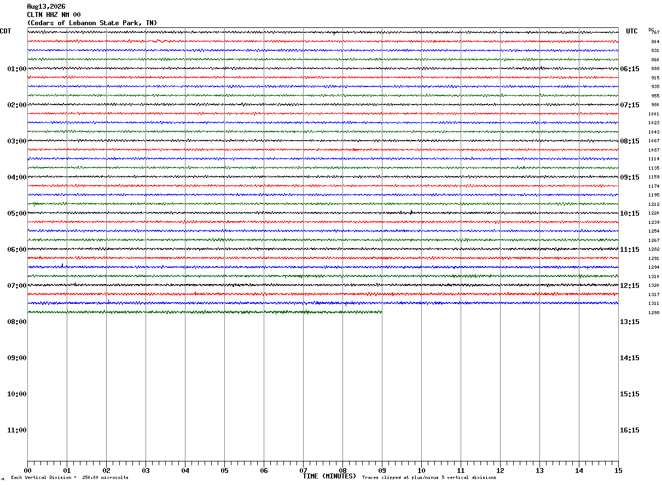Screen dimensions: 662x485
Task: Click the '(Cedars of Lebanon State Park, TN)' title
Action: 92,23
